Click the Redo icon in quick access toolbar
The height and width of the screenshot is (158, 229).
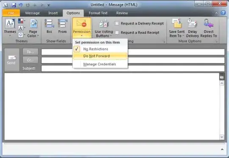point(28,5)
